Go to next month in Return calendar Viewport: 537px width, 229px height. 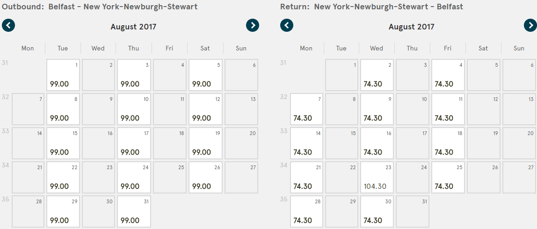tap(530, 25)
